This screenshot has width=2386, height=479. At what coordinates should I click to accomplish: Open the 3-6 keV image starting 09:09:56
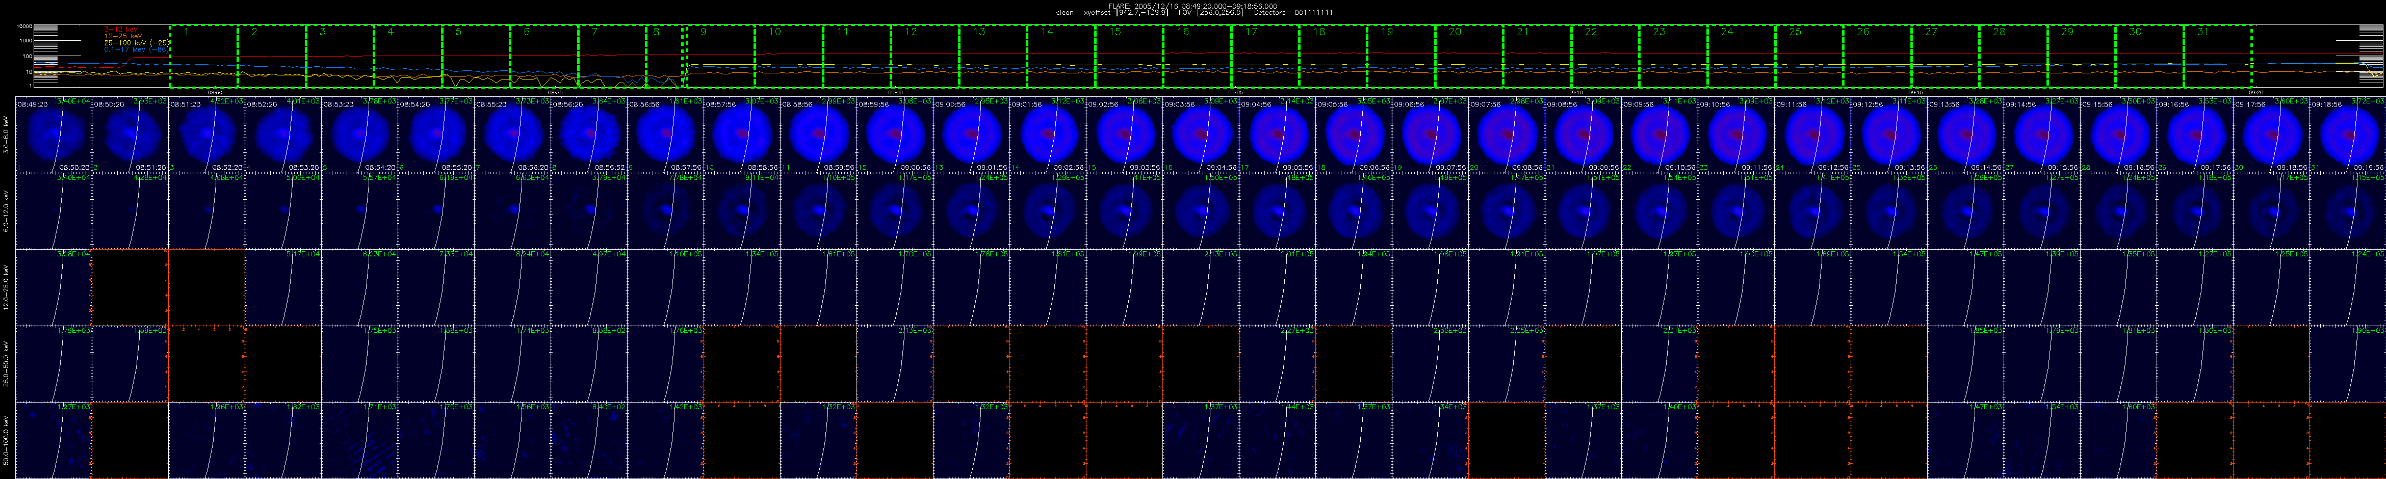[x=1660, y=135]
